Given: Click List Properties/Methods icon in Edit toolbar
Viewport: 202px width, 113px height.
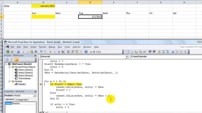Looking at the screenshot, I should tap(128, 51).
